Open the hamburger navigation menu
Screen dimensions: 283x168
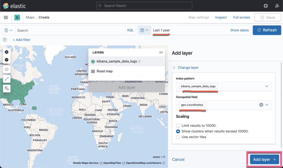[6, 18]
